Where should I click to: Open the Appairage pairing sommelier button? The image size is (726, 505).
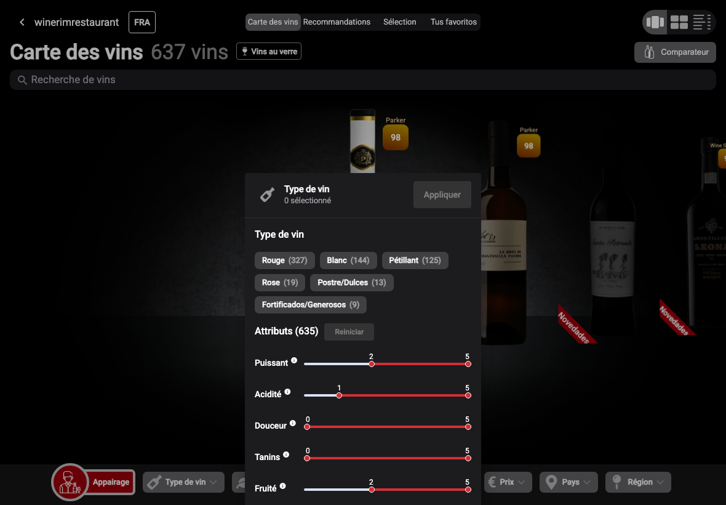(x=94, y=482)
